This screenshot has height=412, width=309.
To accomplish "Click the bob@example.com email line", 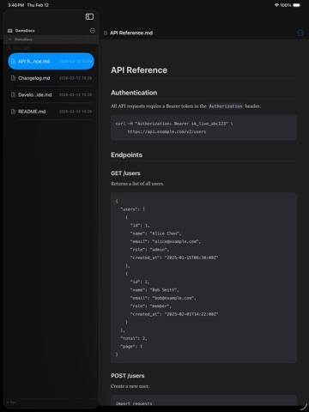I will [163, 298].
